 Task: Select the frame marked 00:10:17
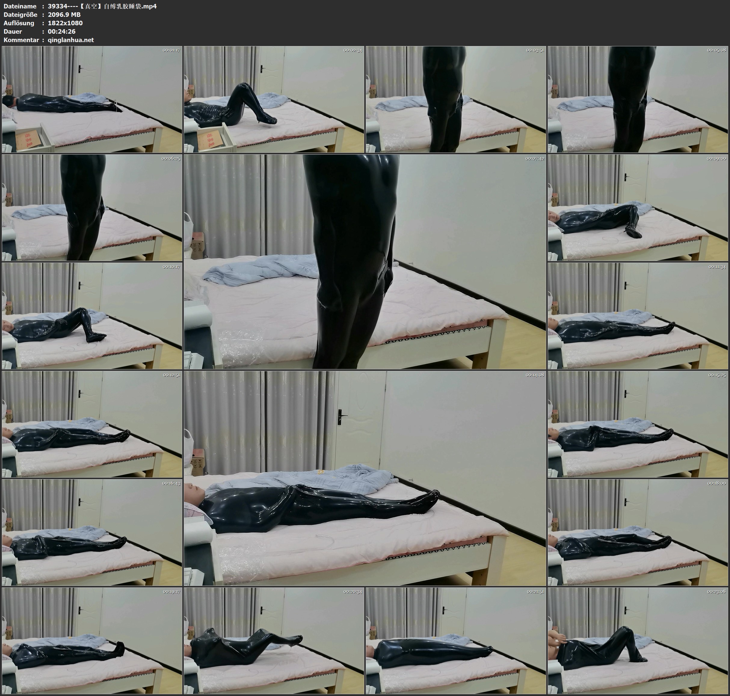pyautogui.click(x=92, y=316)
